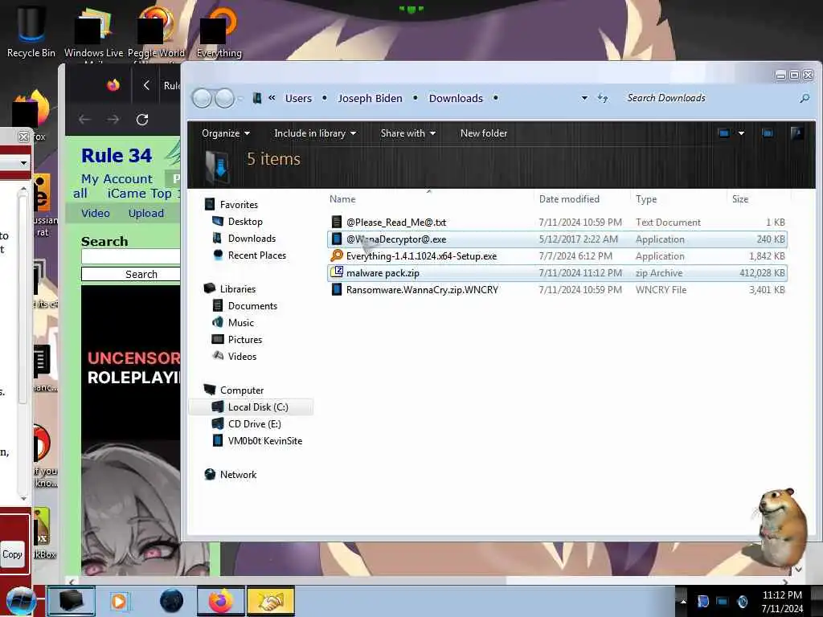Viewport: 823px width, 617px height.
Task: Click the New folder button
Action: tap(483, 133)
